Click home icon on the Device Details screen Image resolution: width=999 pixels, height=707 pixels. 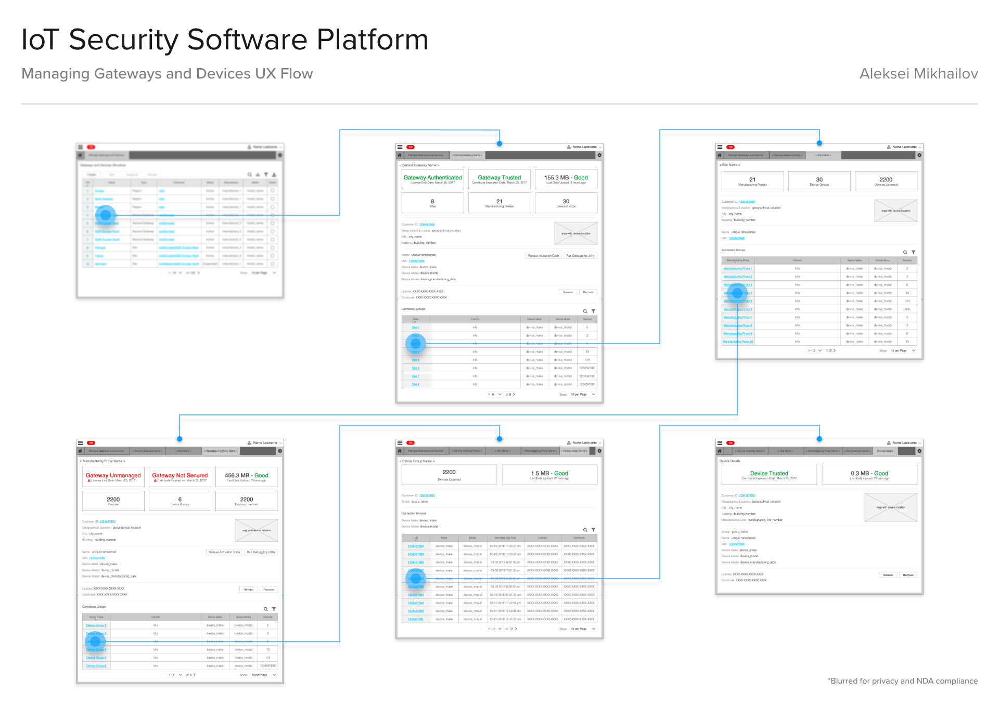tap(720, 451)
